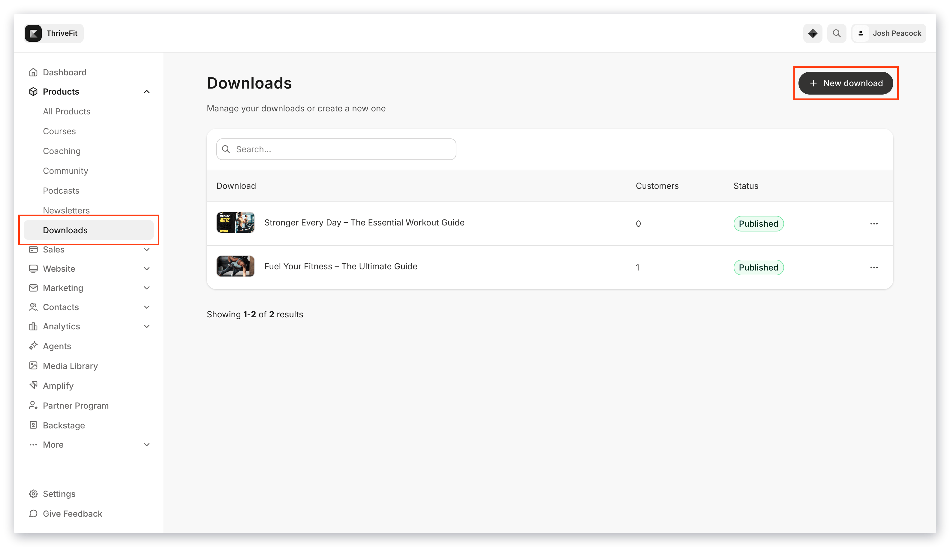
Task: Click Published badge for Fuel Your Fitness
Action: (x=758, y=267)
